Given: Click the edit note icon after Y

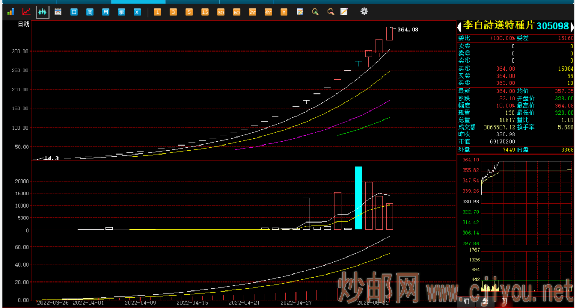Looking at the screenshot, I should (x=300, y=12).
